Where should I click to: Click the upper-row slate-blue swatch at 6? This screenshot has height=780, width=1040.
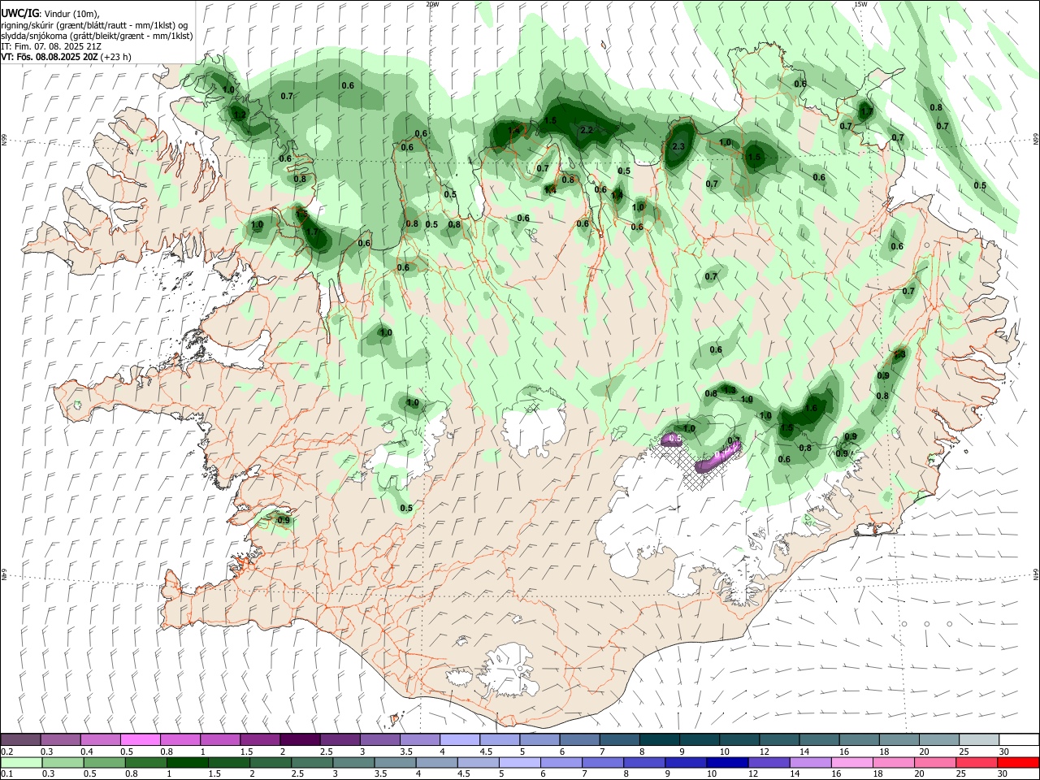coord(578,739)
